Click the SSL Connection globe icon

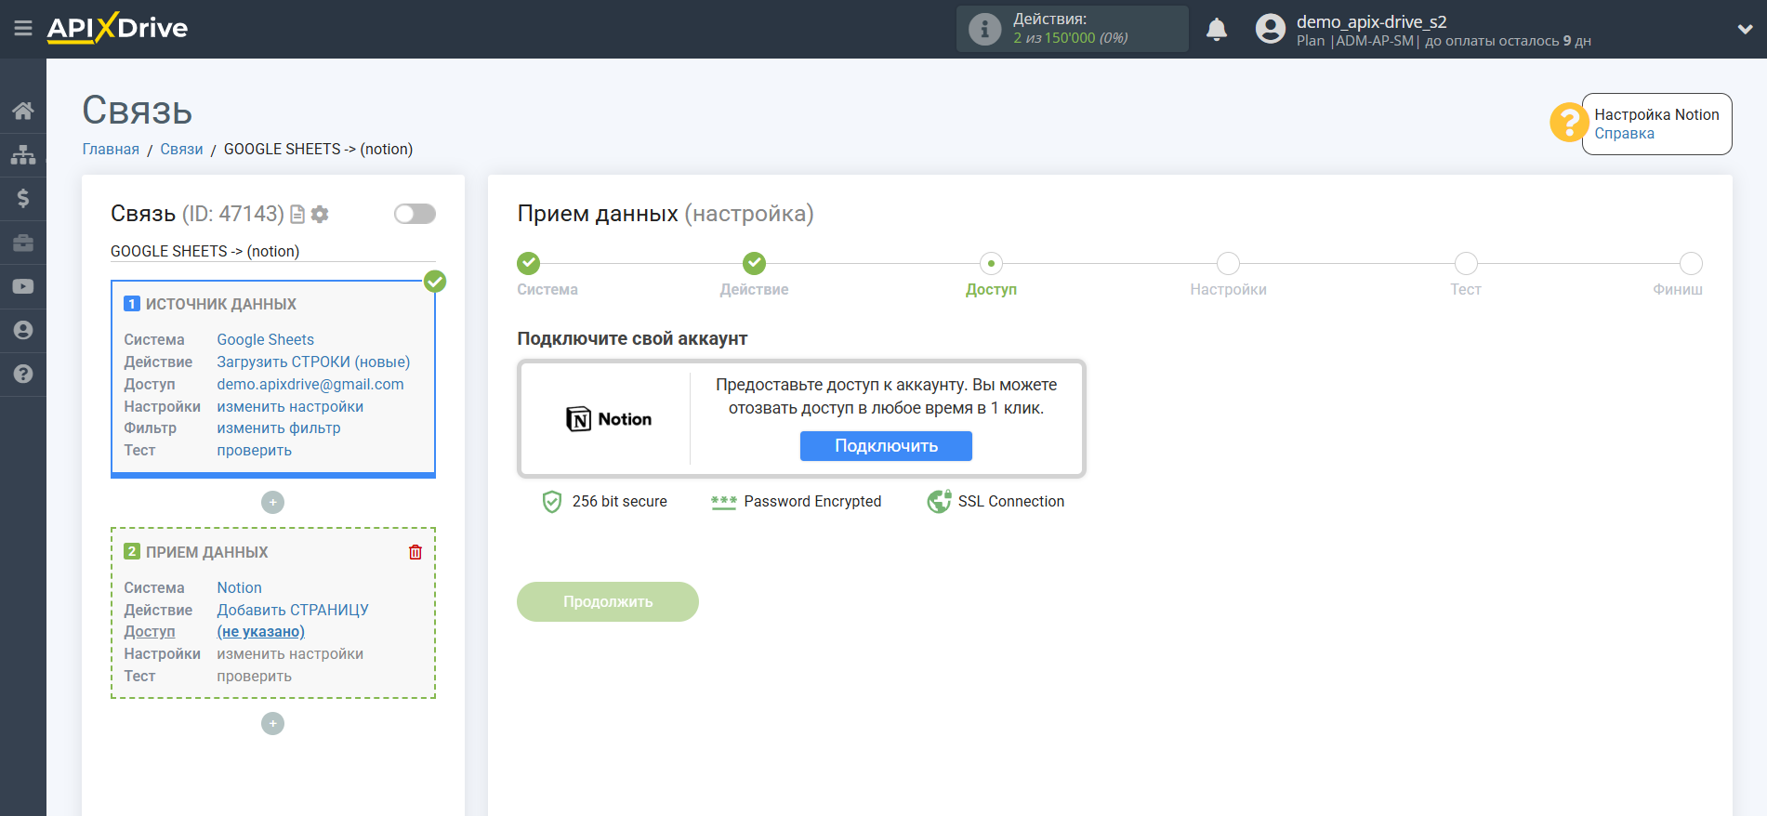click(939, 501)
